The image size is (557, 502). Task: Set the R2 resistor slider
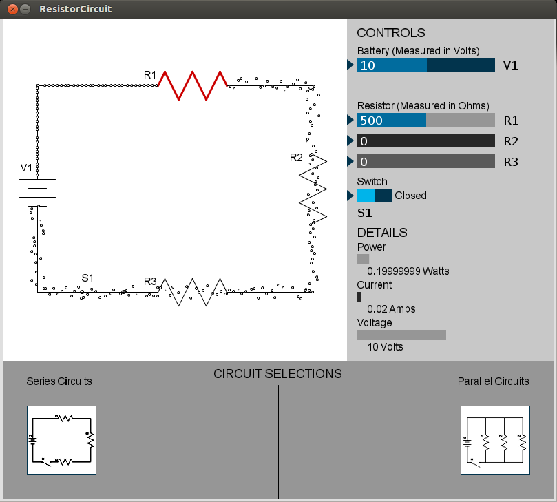(x=426, y=140)
